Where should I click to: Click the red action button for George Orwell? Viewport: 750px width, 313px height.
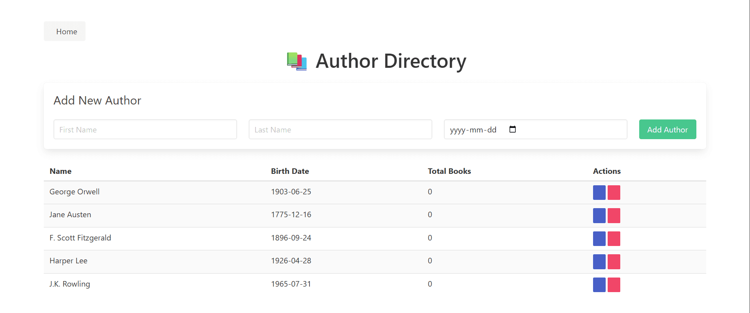(614, 192)
